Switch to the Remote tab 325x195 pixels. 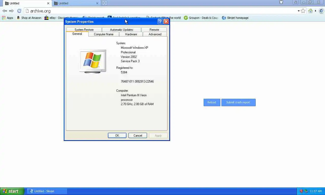click(x=154, y=29)
